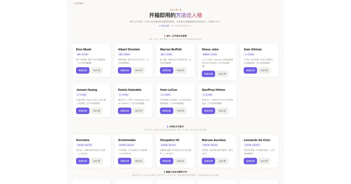Click the Warren Buffett card title
The height and width of the screenshot is (184, 351).
coord(171,49)
